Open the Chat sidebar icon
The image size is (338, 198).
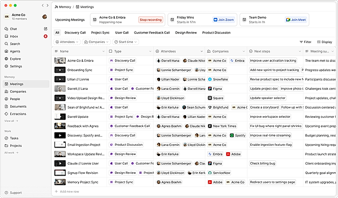click(6, 29)
